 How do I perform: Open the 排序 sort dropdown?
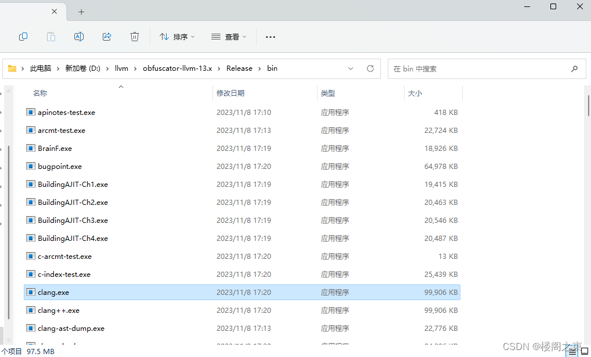[177, 37]
